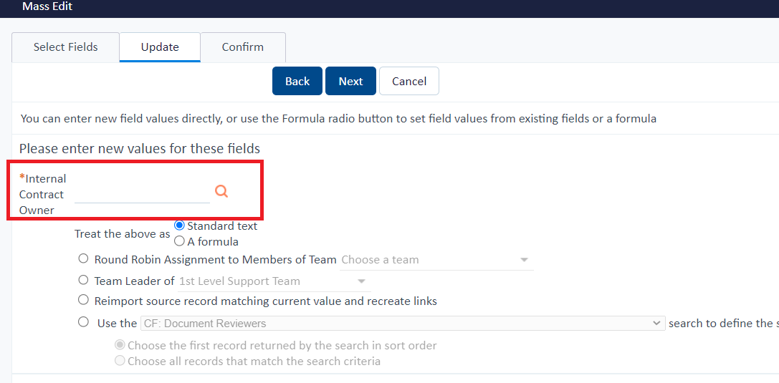779x383 pixels.
Task: Click the Back button
Action: pos(297,81)
